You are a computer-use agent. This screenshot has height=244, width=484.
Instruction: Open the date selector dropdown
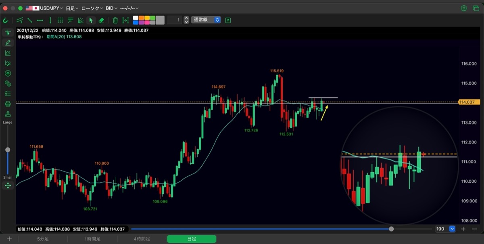click(x=129, y=8)
